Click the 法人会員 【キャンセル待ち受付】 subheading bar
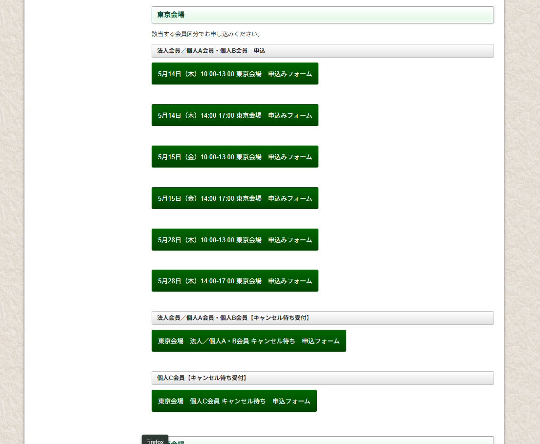 point(322,318)
